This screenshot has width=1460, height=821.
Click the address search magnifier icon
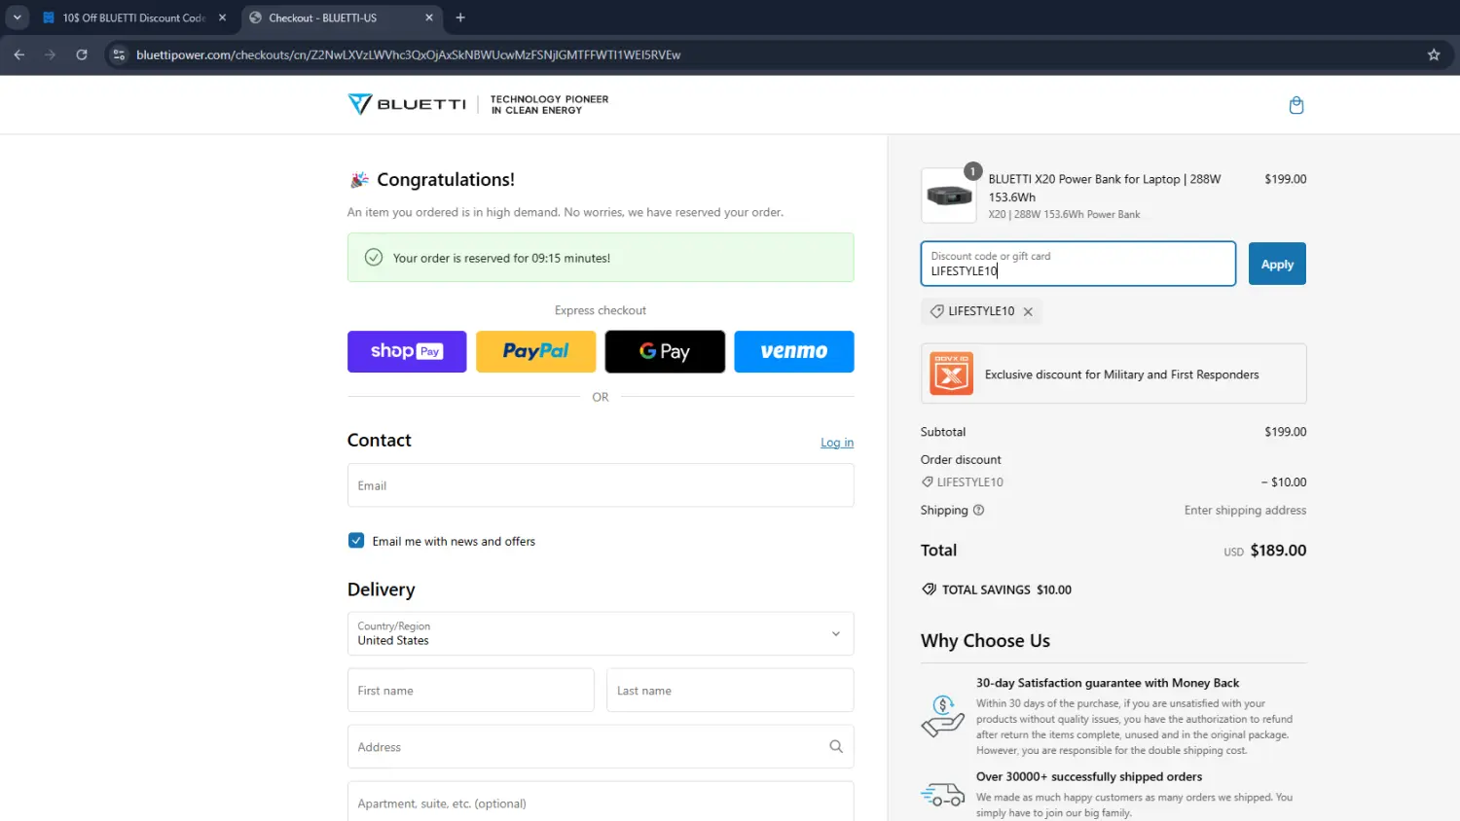(x=835, y=747)
